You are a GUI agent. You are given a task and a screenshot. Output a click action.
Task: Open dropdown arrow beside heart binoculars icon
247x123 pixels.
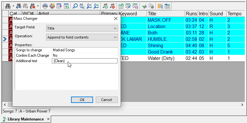click(x=38, y=6)
